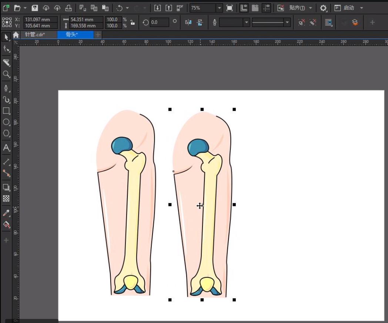This screenshot has height=323, width=388.
Task: Open the line style dropdown
Action: [x=287, y=23]
